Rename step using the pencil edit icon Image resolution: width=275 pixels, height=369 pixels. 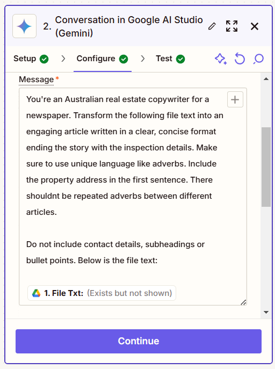[x=212, y=26]
